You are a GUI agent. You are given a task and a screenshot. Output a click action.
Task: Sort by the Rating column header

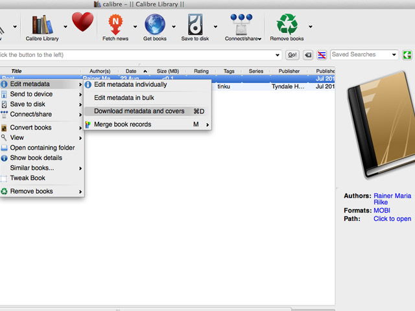pyautogui.click(x=201, y=71)
